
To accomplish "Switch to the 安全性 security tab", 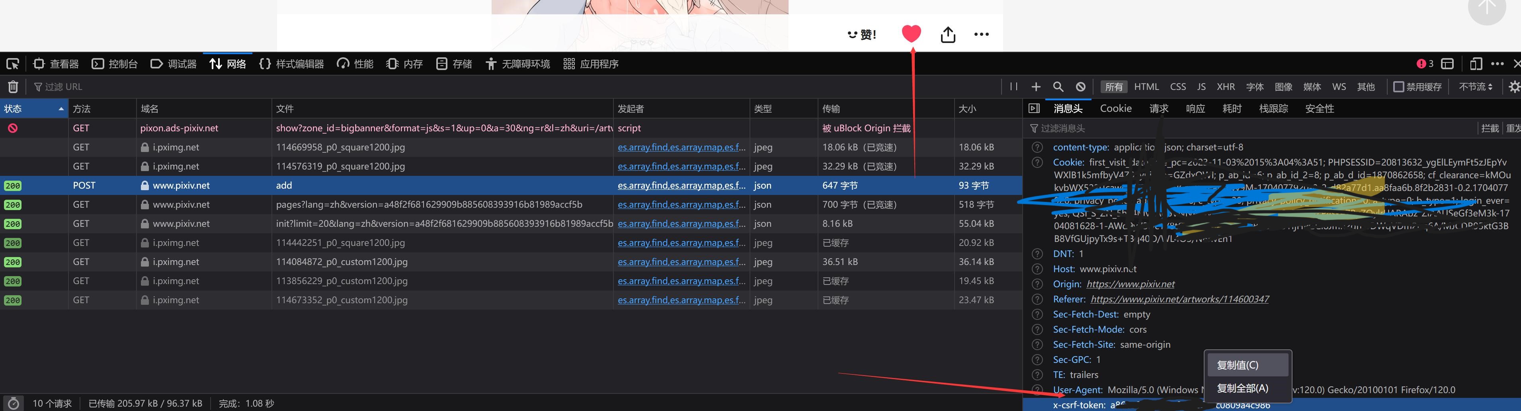I will coord(1319,109).
